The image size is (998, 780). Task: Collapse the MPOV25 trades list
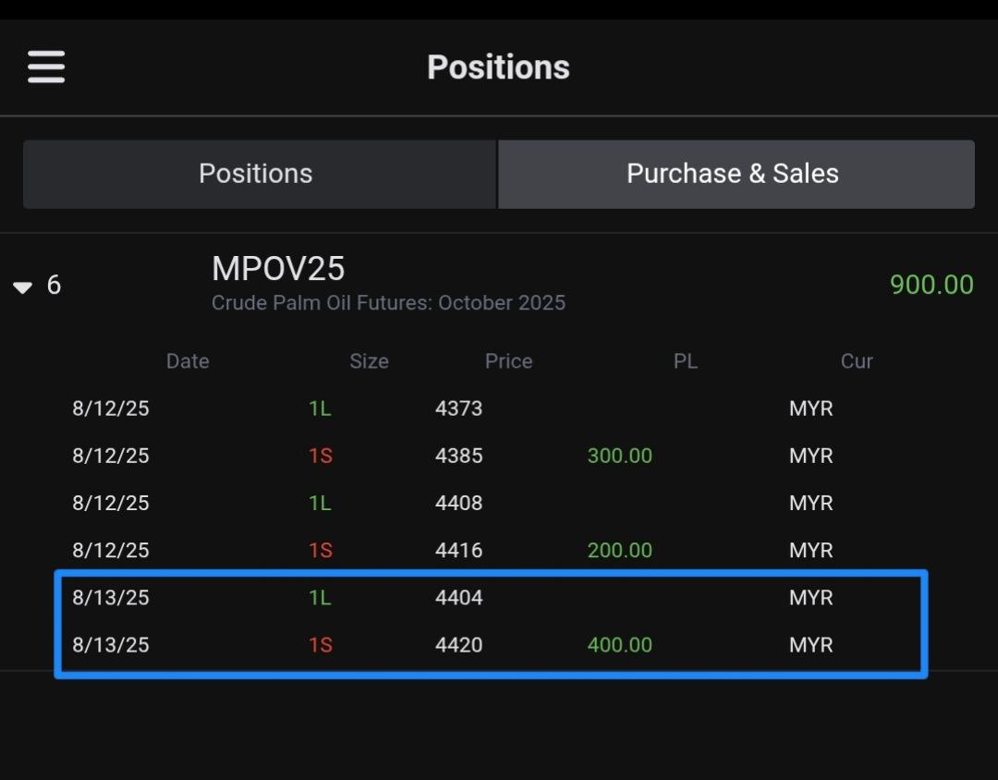(x=23, y=287)
